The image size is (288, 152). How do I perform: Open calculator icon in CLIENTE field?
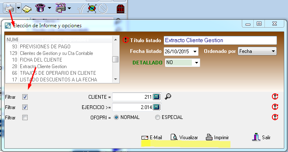click(x=156, y=97)
